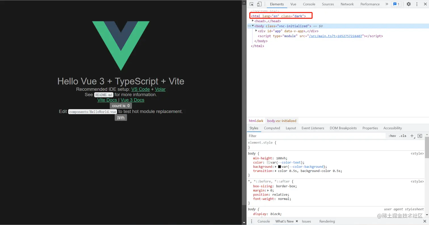
Task: Toggle the .cls element classes panel
Action: tap(403, 136)
